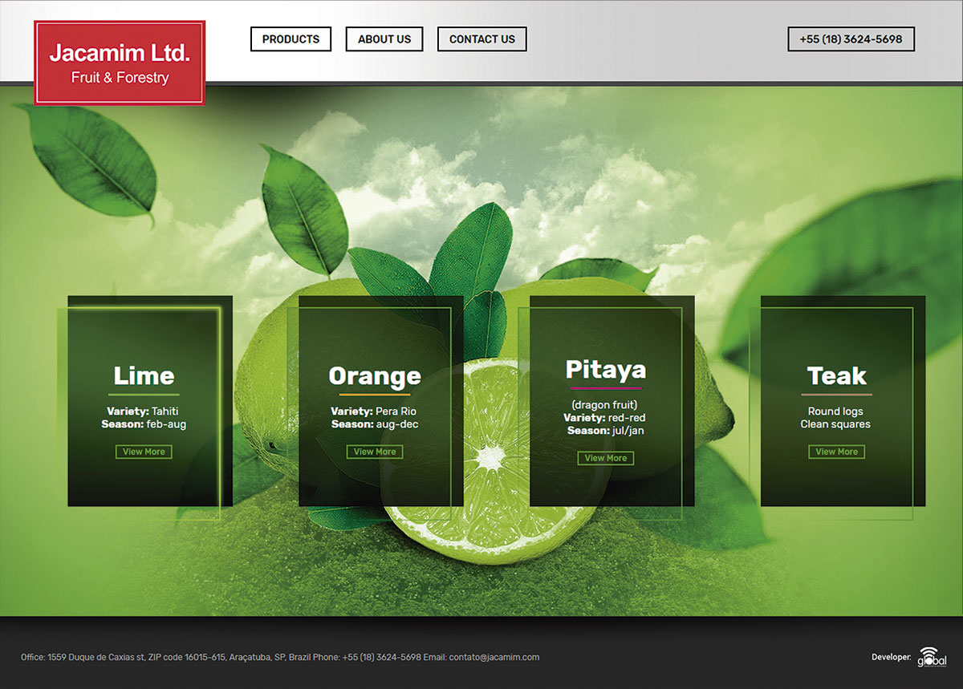Screen dimensions: 963x689
Task: Open the CONTACT US page
Action: pos(482,39)
